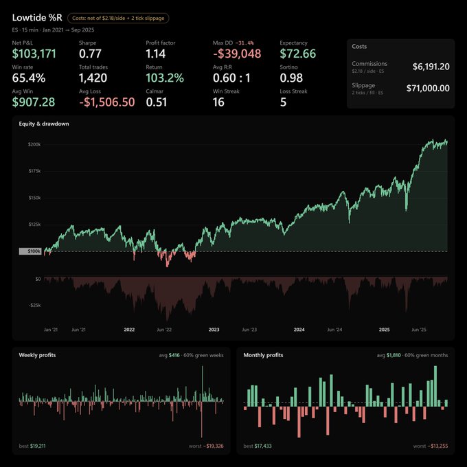Click the Sortino value 0.98
Image resolution: width=467 pixels, height=467 pixels.
tap(291, 78)
